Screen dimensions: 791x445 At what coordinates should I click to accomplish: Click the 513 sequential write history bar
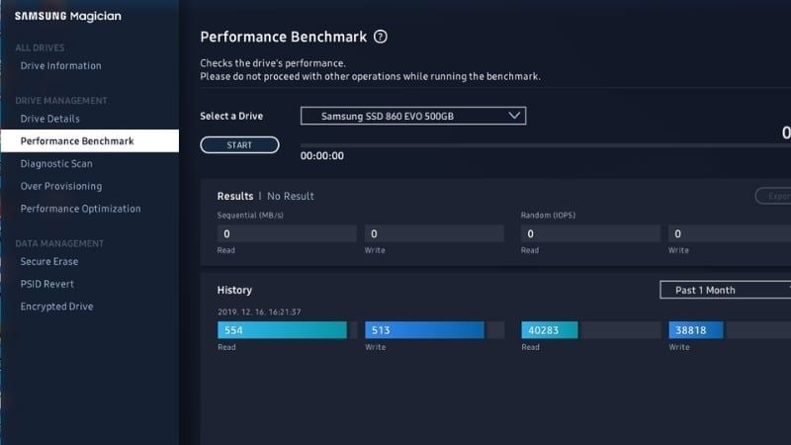pos(424,330)
